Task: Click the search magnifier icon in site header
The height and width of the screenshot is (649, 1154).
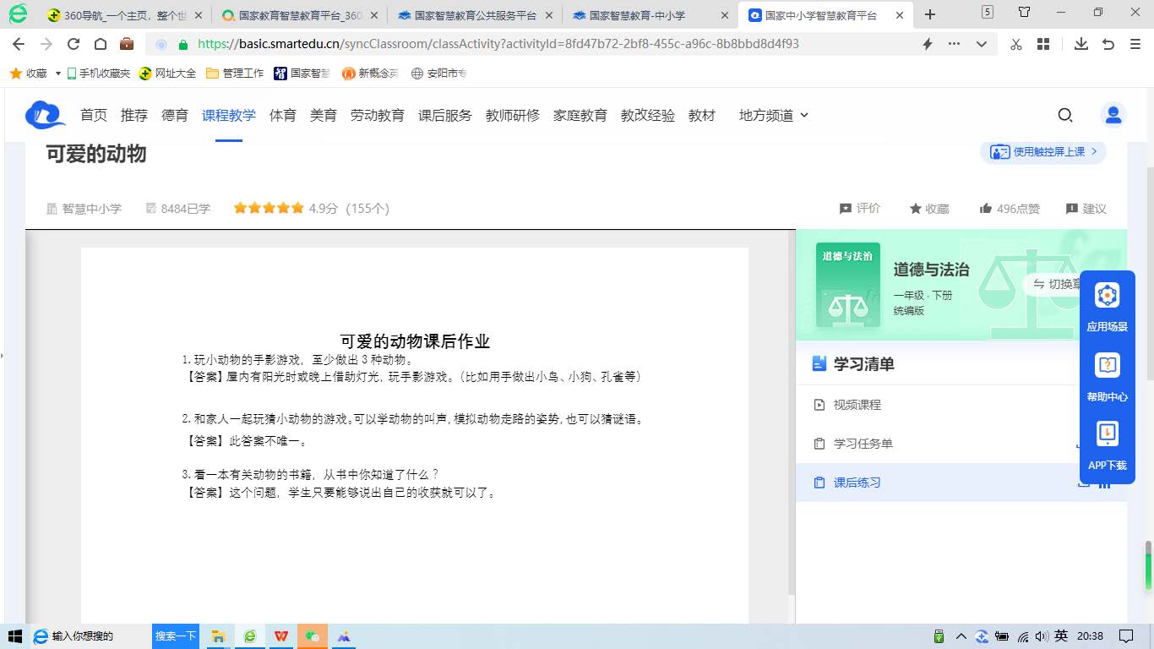Action: [1065, 115]
